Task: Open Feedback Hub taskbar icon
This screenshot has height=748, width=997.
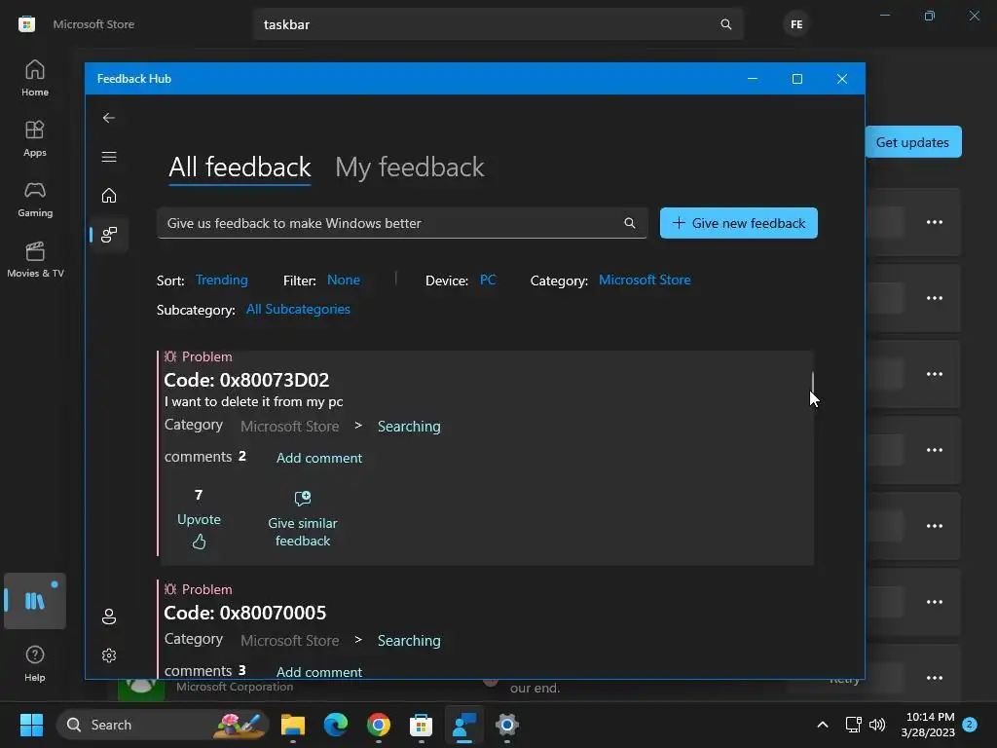Action: tap(464, 725)
